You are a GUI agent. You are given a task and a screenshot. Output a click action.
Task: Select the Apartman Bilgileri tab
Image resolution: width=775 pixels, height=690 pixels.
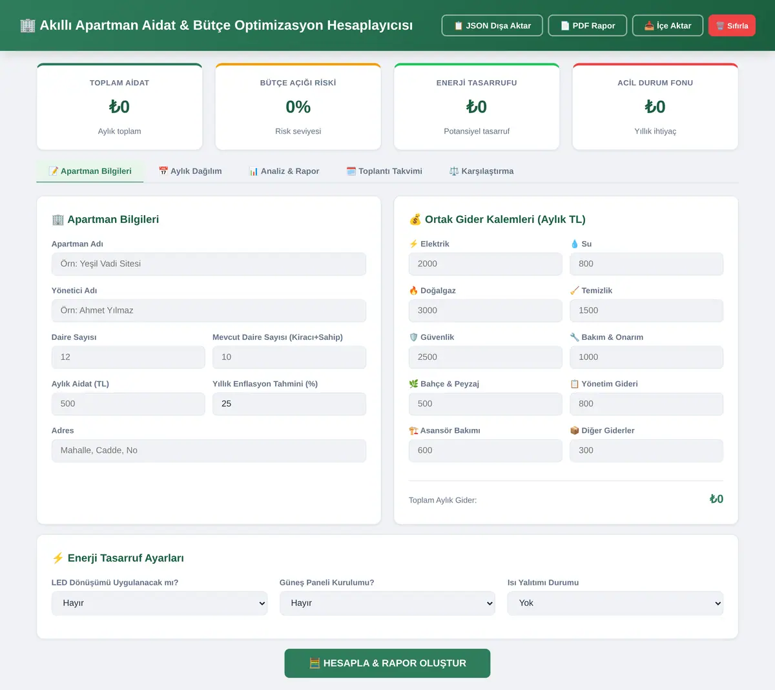pos(90,171)
